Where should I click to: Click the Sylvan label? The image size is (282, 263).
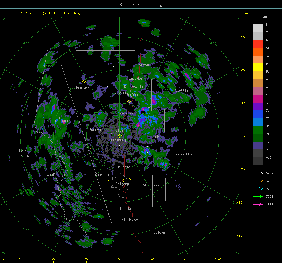click(x=120, y=93)
